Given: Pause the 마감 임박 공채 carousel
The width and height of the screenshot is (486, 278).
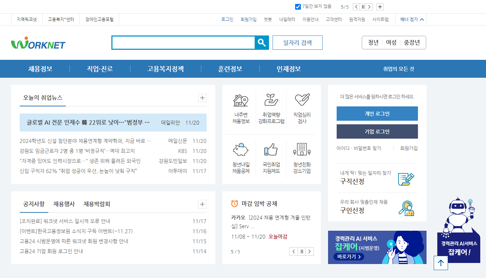Looking at the screenshot, I should point(302,251).
